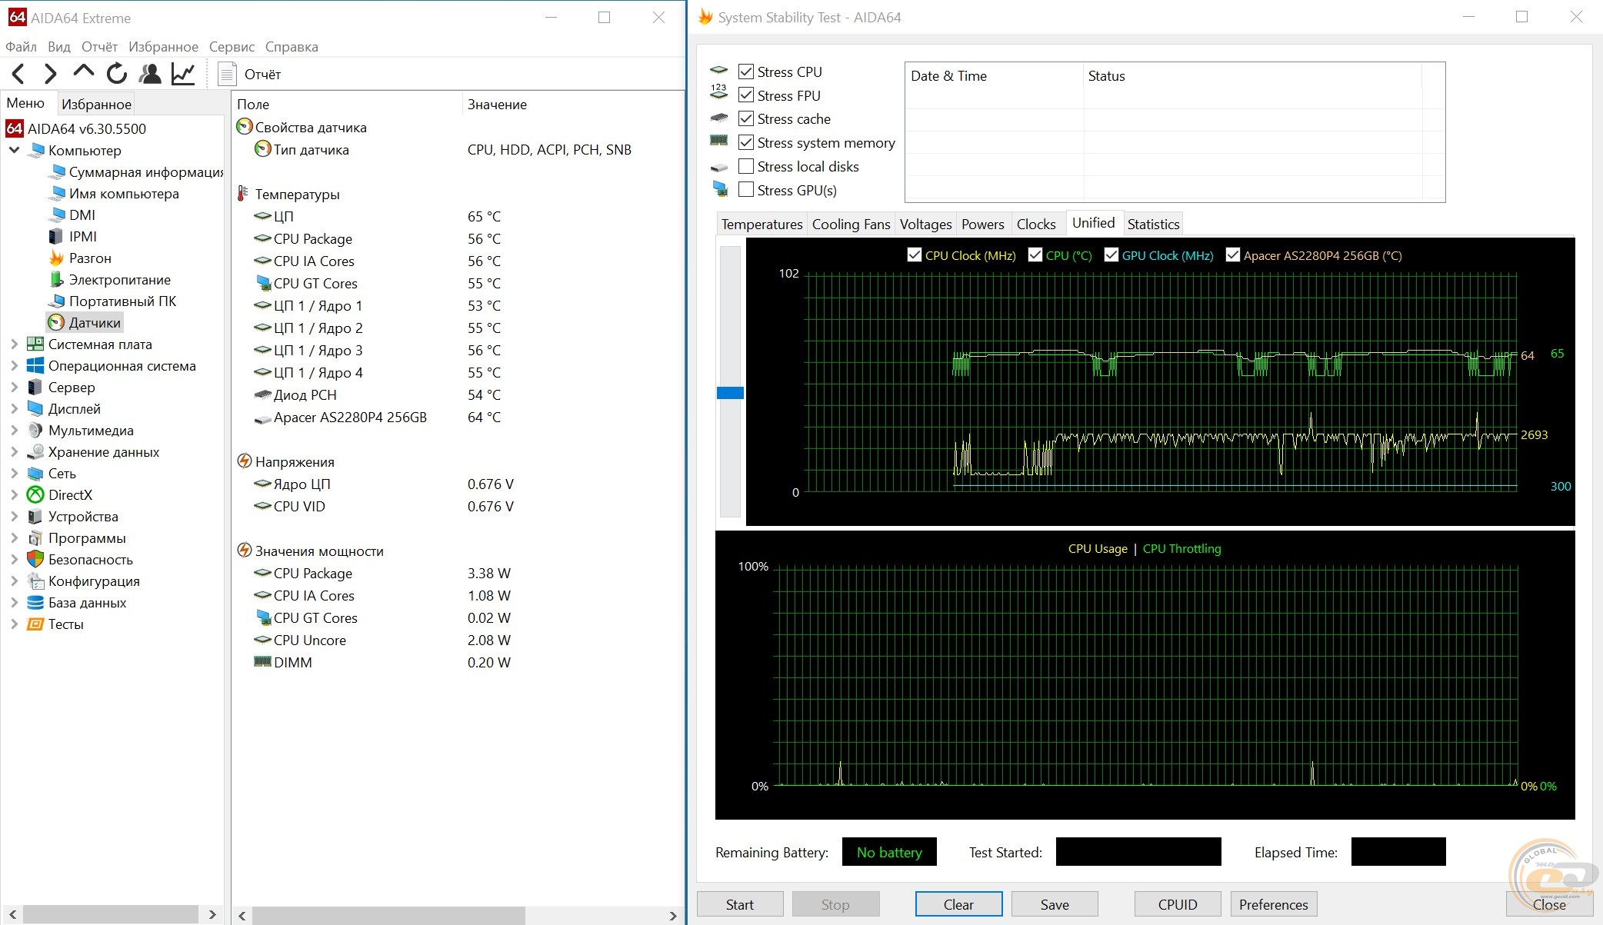Screen dimensions: 1603x925
Task: Click the graph chart toolbar icon
Action: pyautogui.click(x=183, y=74)
